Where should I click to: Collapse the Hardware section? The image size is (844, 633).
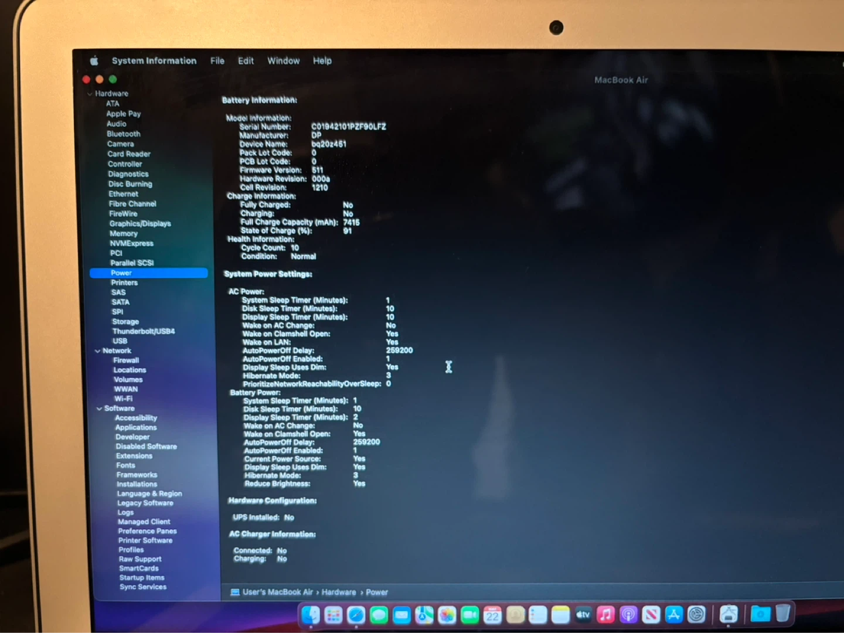[x=90, y=94]
